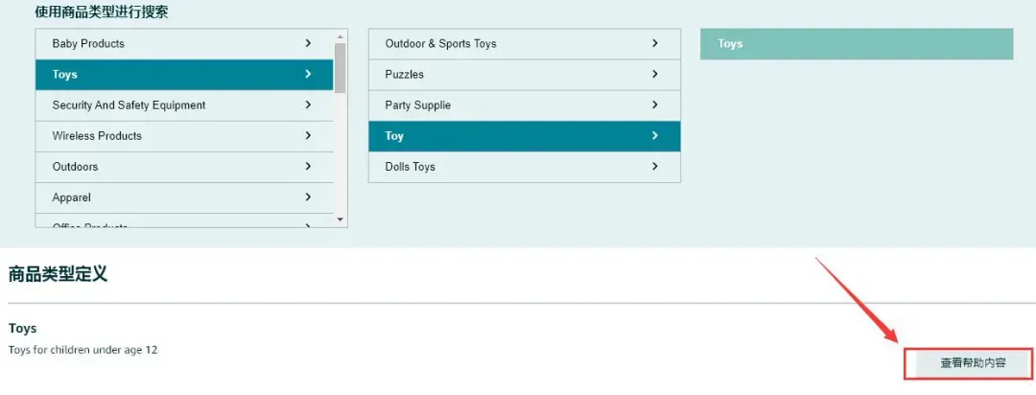Expand Outdoor & Sports Toys chevron
This screenshot has height=395, width=1036.
tap(655, 43)
